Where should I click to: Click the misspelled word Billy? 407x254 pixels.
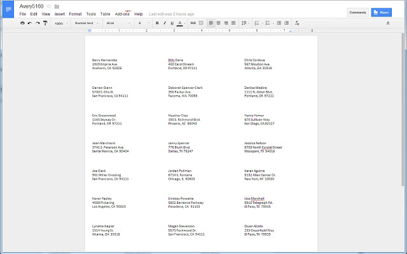(171, 60)
